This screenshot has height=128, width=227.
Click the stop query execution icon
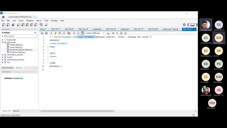pyautogui.click(x=64, y=33)
